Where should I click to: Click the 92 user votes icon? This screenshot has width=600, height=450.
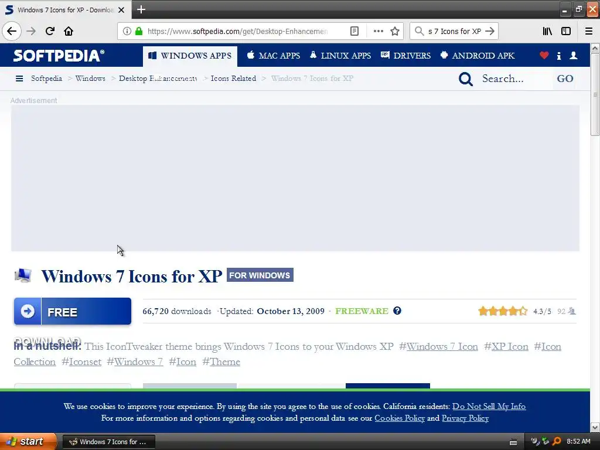point(572,311)
